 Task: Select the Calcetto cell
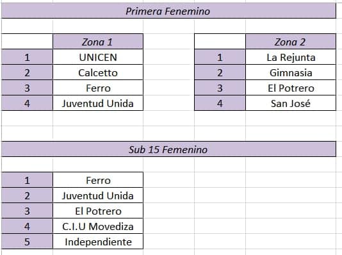98,72
